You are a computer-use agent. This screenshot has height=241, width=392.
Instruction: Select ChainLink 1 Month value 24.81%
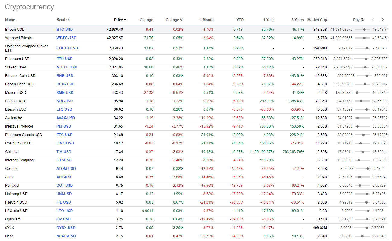coord(207,143)
